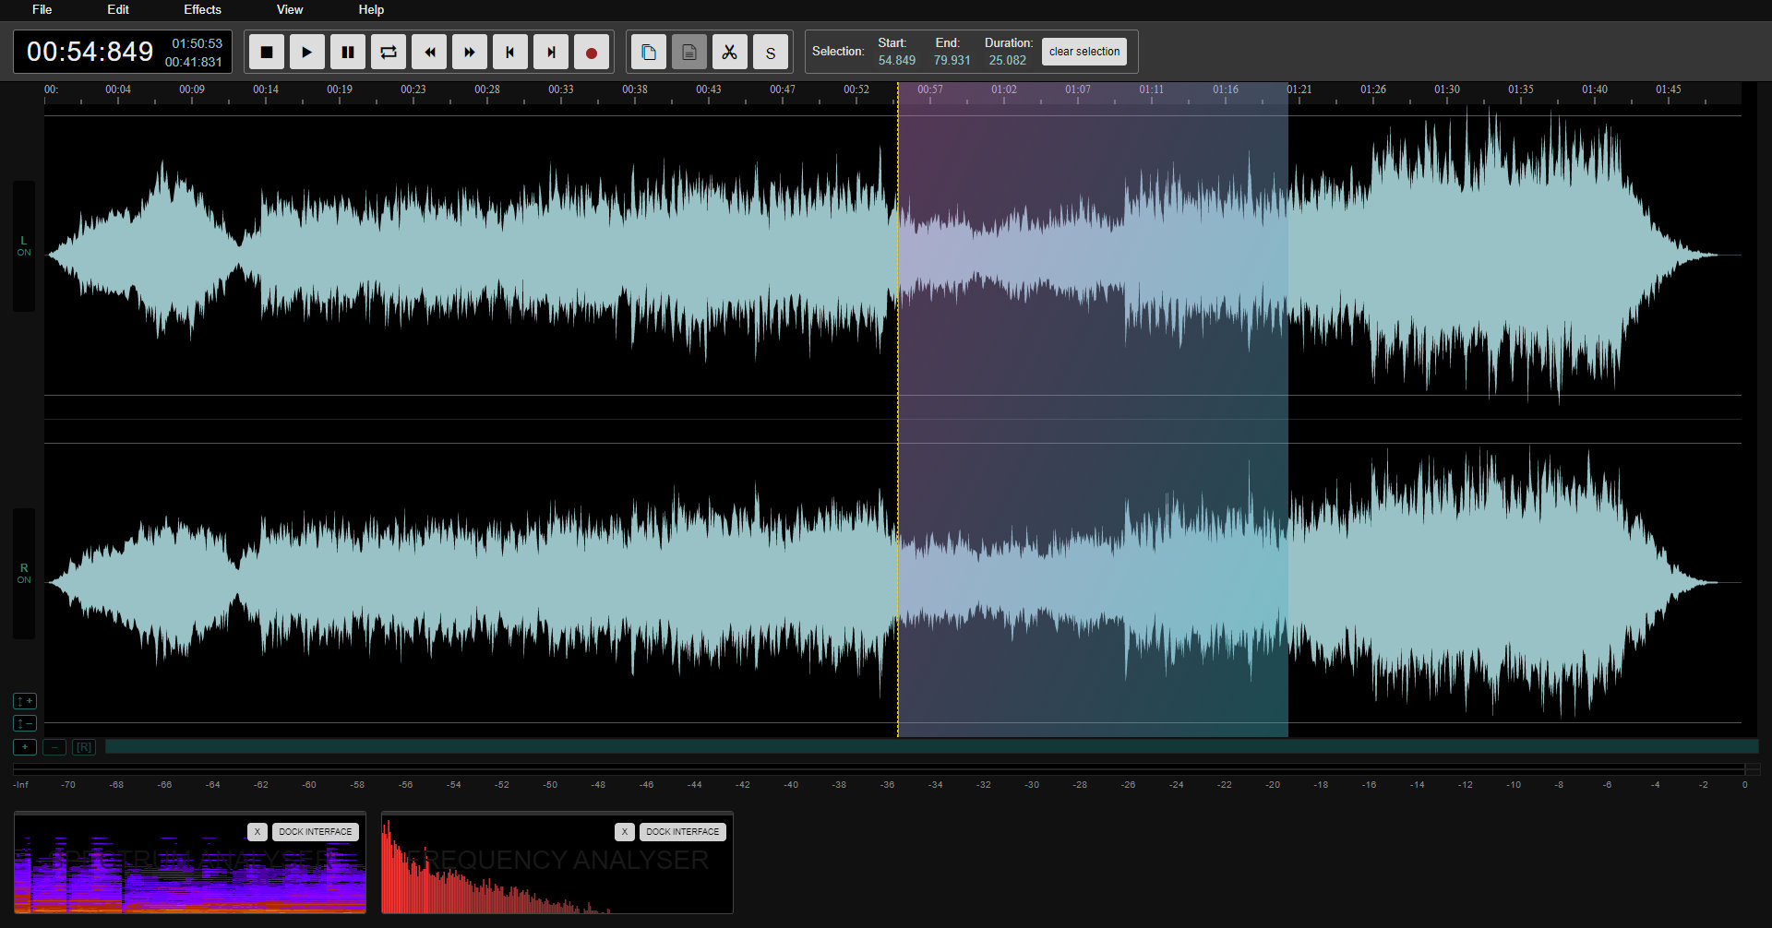Zoom in horizontally with the plus button
This screenshot has height=928, width=1772.
(25, 747)
